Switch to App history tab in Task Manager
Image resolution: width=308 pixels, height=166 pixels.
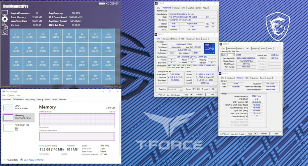[x=30, y=99]
